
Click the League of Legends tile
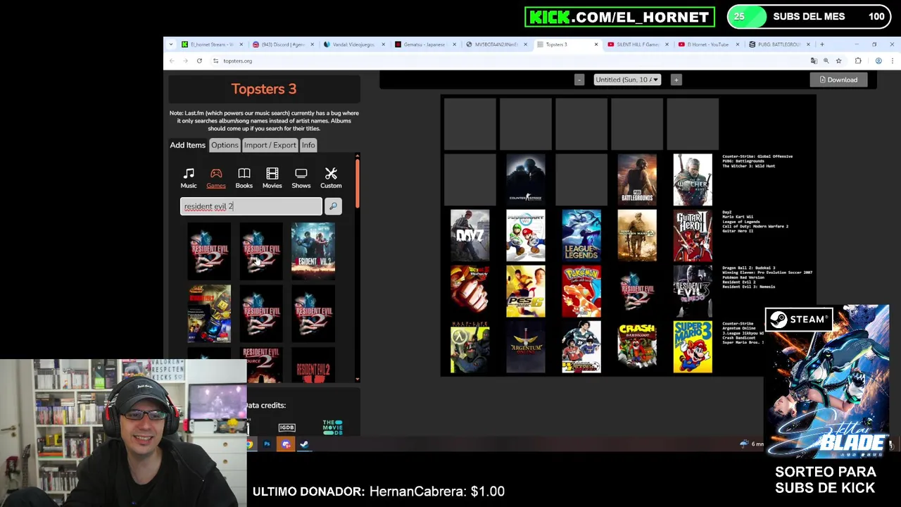click(581, 235)
